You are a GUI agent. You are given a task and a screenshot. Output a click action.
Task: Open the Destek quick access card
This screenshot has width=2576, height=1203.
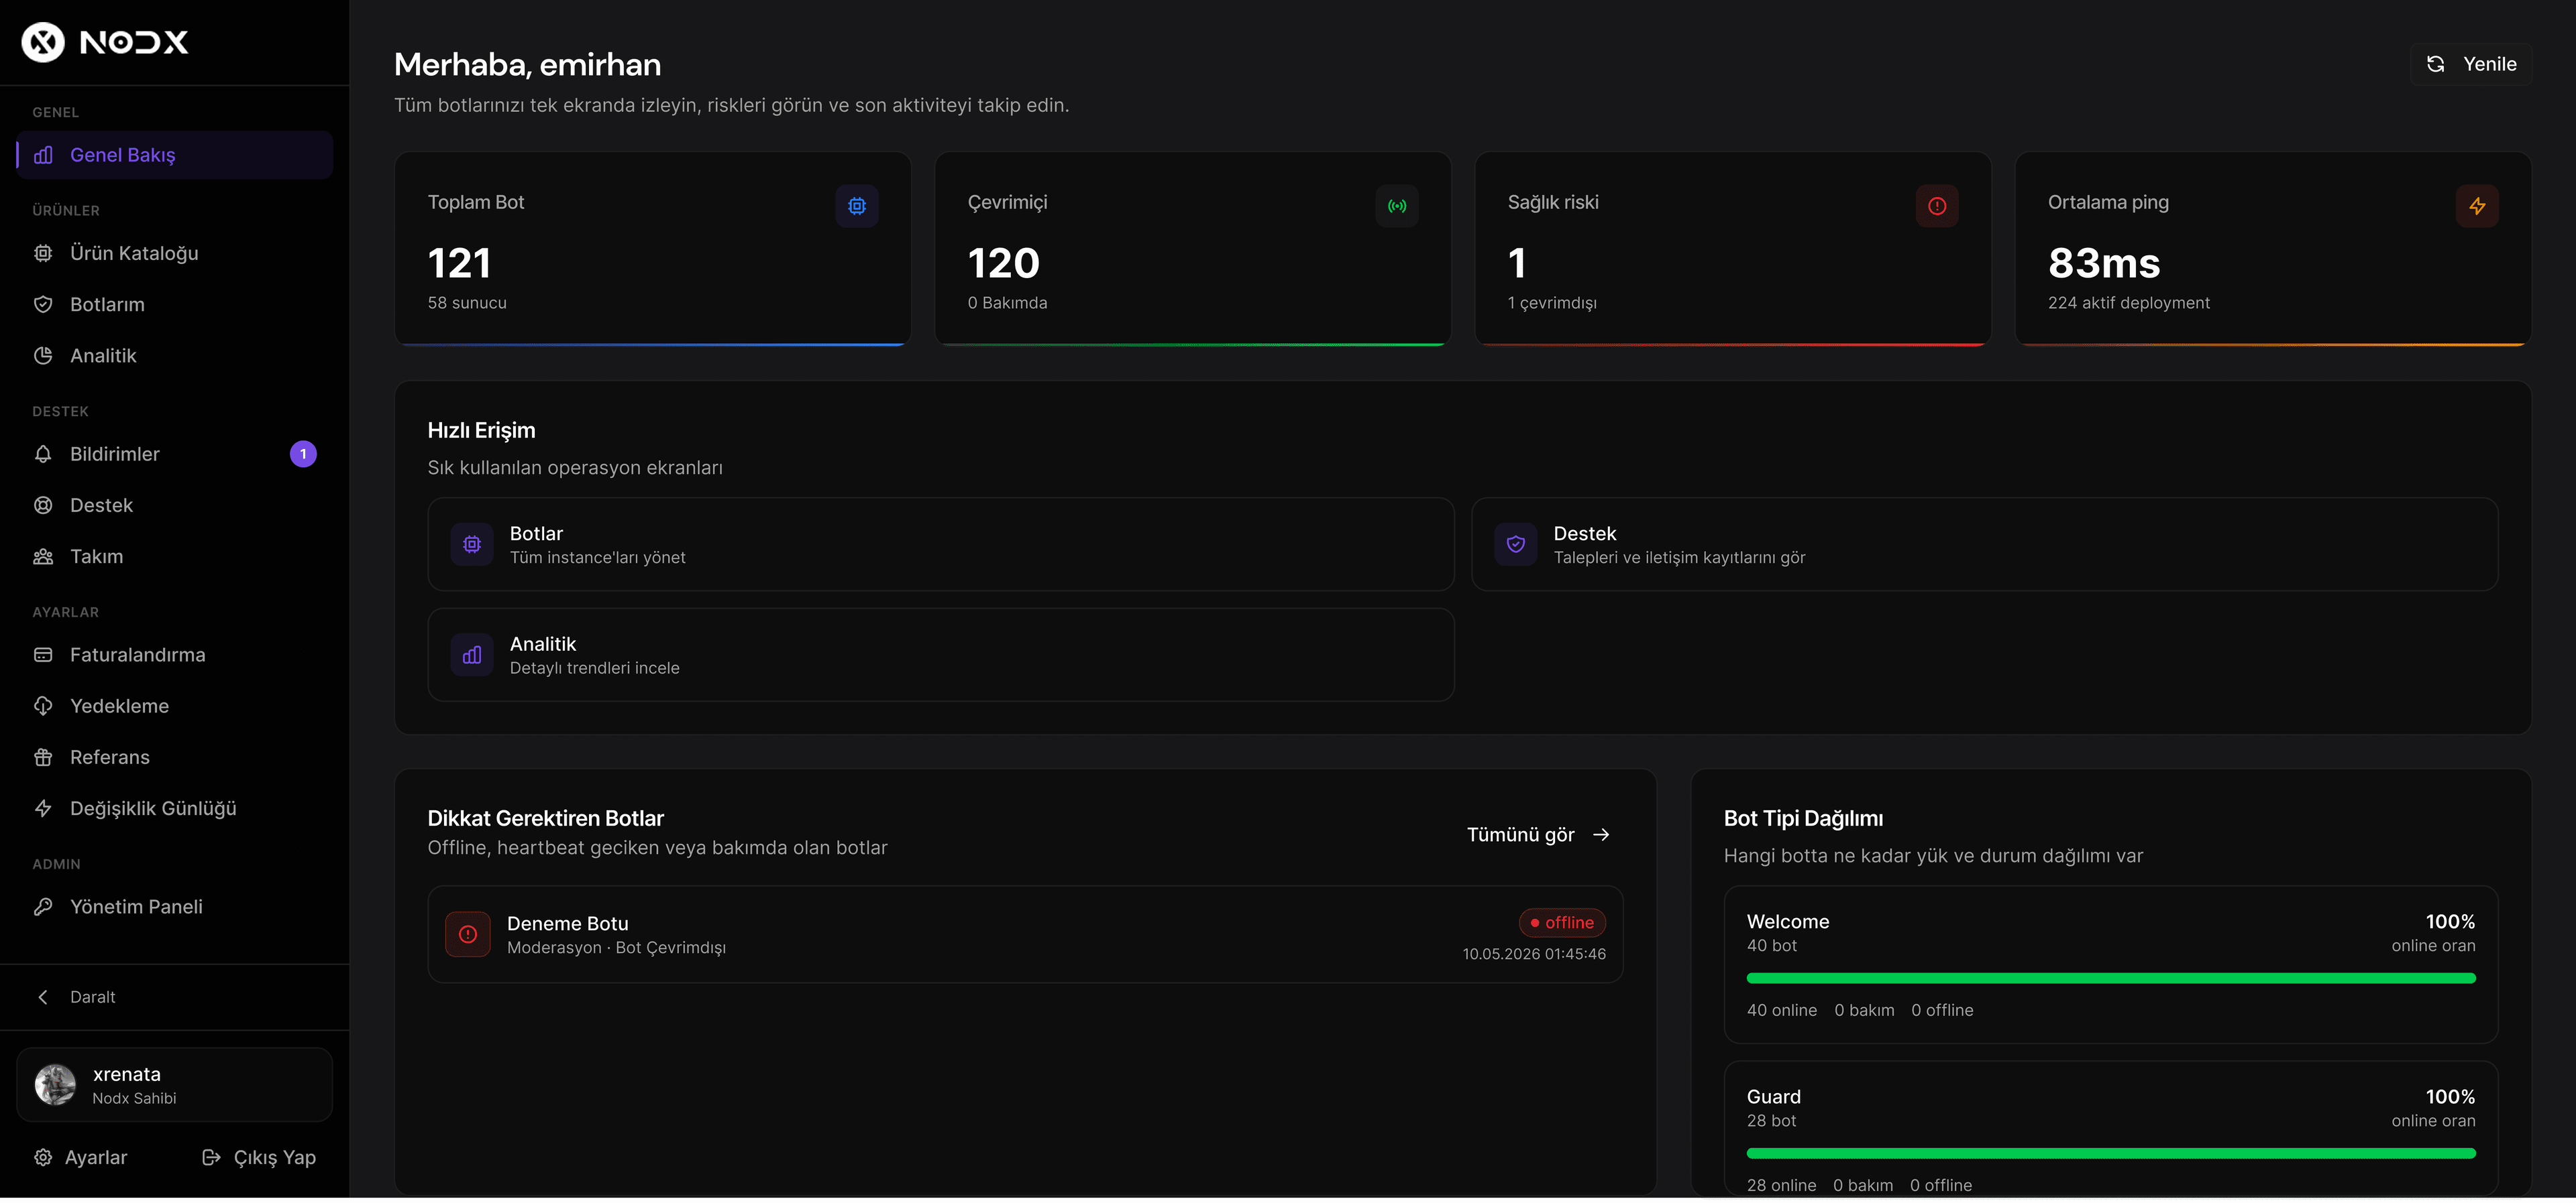point(1985,545)
